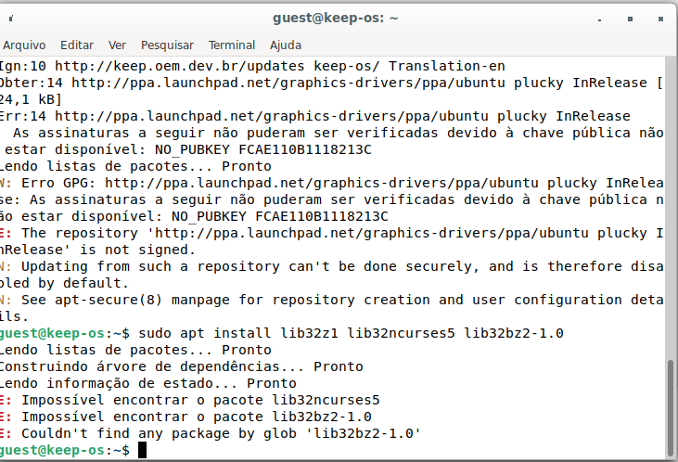
Task: Open the Ajuda menu
Action: 286,45
